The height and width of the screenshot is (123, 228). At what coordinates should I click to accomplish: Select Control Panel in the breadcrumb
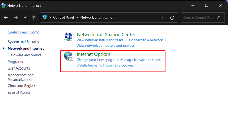click(63, 18)
